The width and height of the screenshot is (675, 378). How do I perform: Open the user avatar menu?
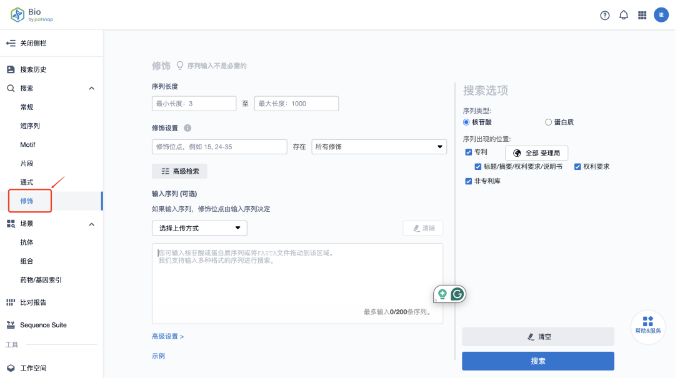coord(661,15)
